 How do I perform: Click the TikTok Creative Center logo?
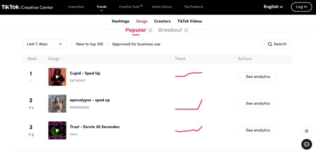[27, 7]
